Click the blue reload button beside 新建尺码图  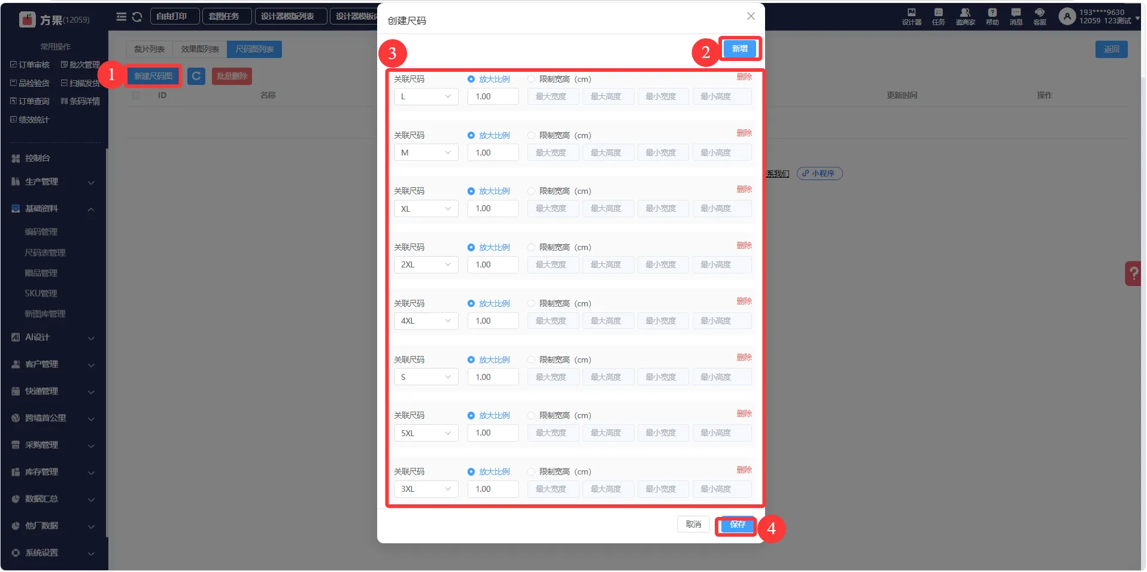[196, 76]
